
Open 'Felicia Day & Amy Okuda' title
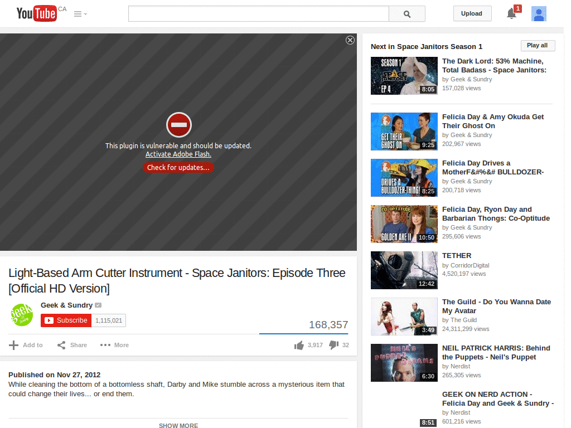pos(493,121)
